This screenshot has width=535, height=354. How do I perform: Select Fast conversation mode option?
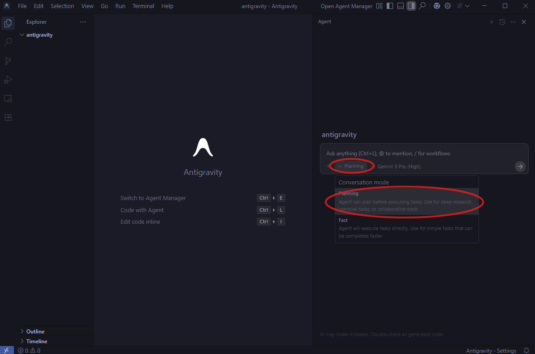click(407, 228)
